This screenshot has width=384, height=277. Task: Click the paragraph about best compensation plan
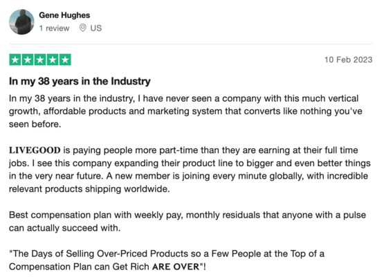coord(188,222)
